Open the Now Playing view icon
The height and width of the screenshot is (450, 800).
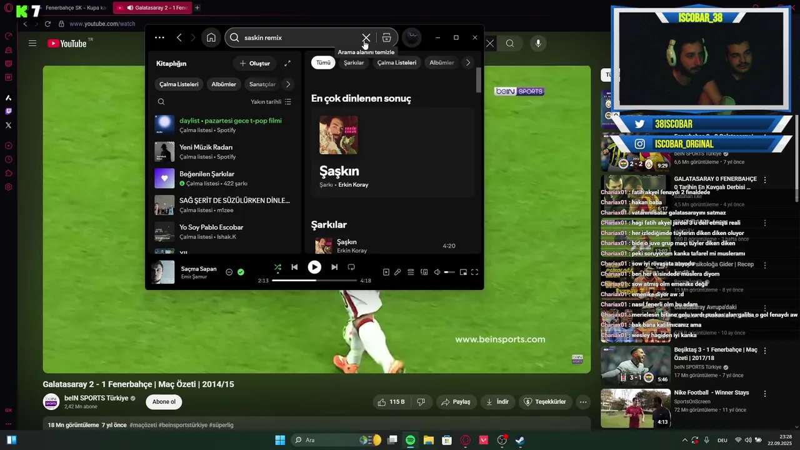coord(386,272)
